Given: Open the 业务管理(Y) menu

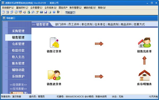Looking at the screenshot, I should (x=36, y=8).
